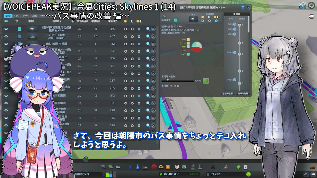Open the Education menu
The height and width of the screenshot is (178, 317).
tap(177, 167)
